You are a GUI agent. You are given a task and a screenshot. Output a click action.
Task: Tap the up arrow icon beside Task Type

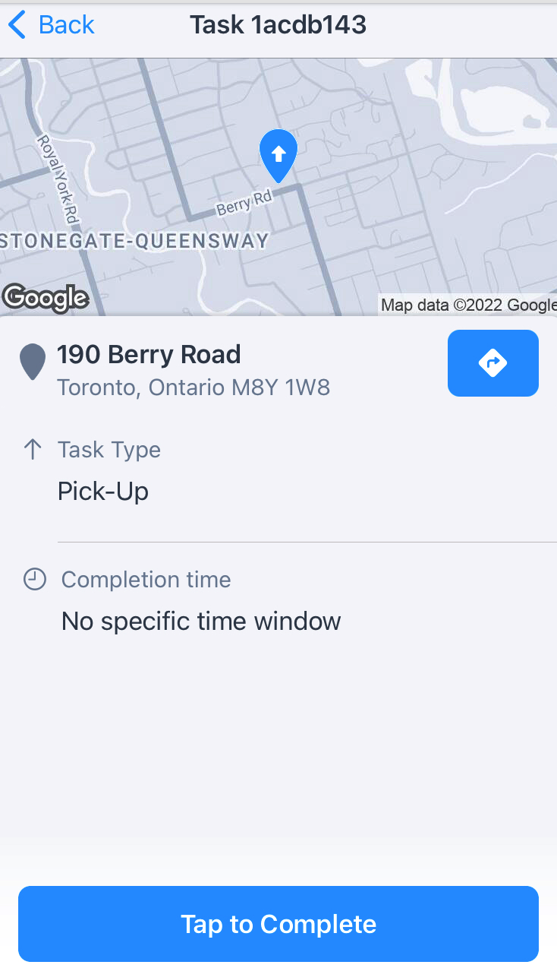[33, 450]
